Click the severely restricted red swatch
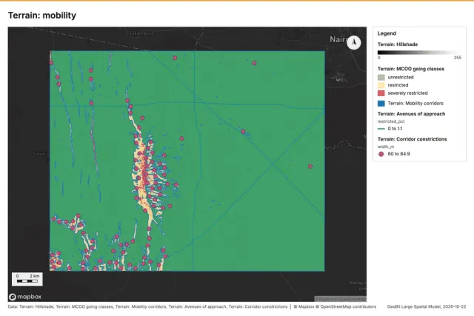The height and width of the screenshot is (316, 474). pyautogui.click(x=381, y=93)
